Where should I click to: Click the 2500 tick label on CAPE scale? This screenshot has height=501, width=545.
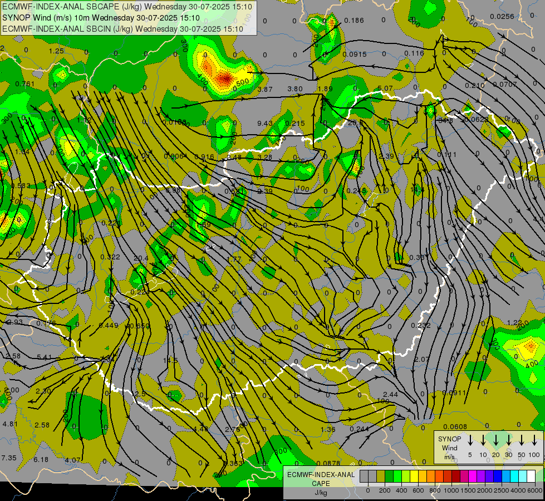[x=502, y=490]
